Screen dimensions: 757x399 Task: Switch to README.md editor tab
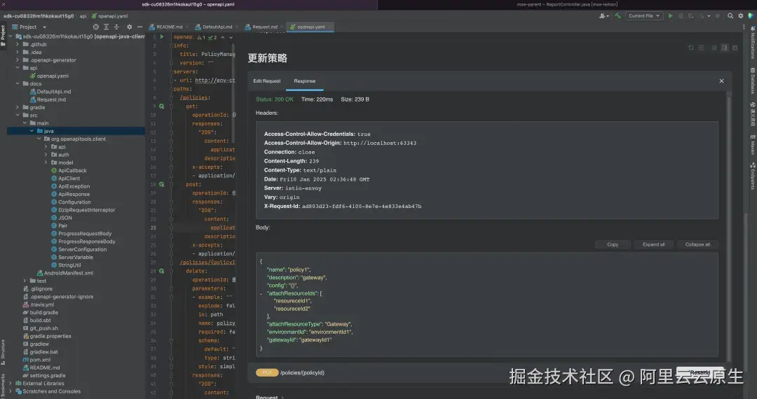tap(169, 27)
